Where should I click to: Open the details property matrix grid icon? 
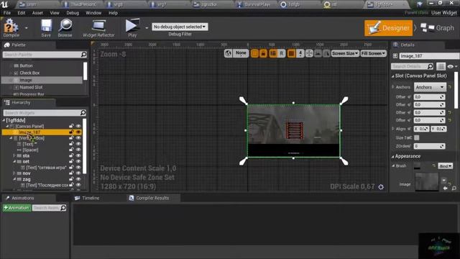point(441,66)
